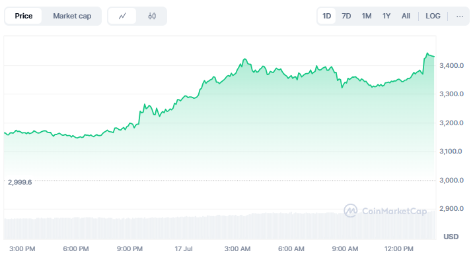Select the 1Y time range

tap(386, 16)
